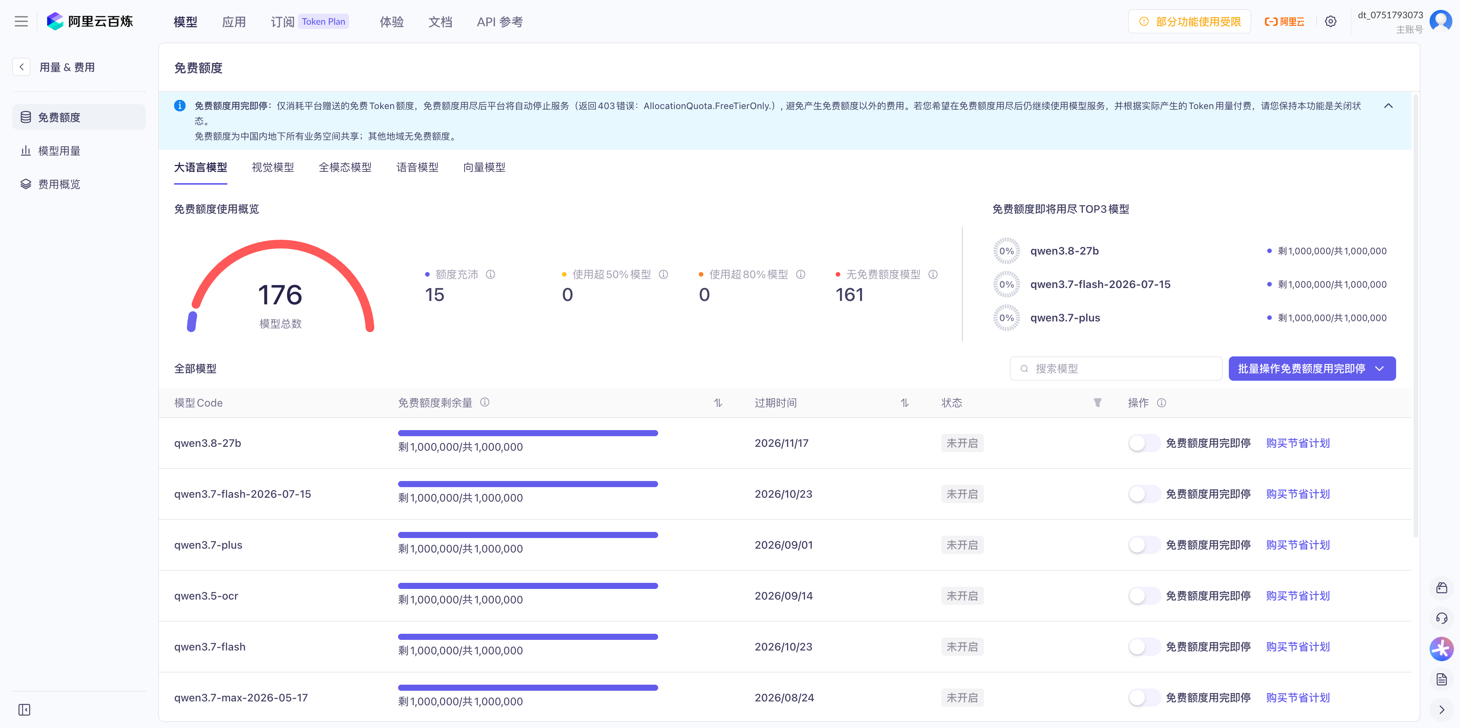This screenshot has width=1460, height=728.
Task: Focus the 搜索模型 search field
Action: 1116,369
